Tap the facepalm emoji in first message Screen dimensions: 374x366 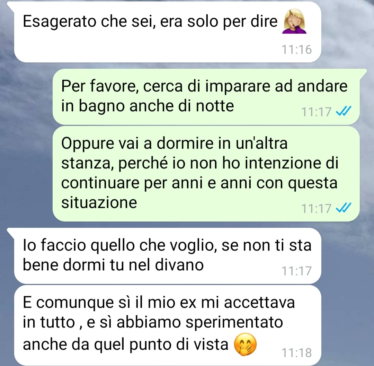point(294,21)
